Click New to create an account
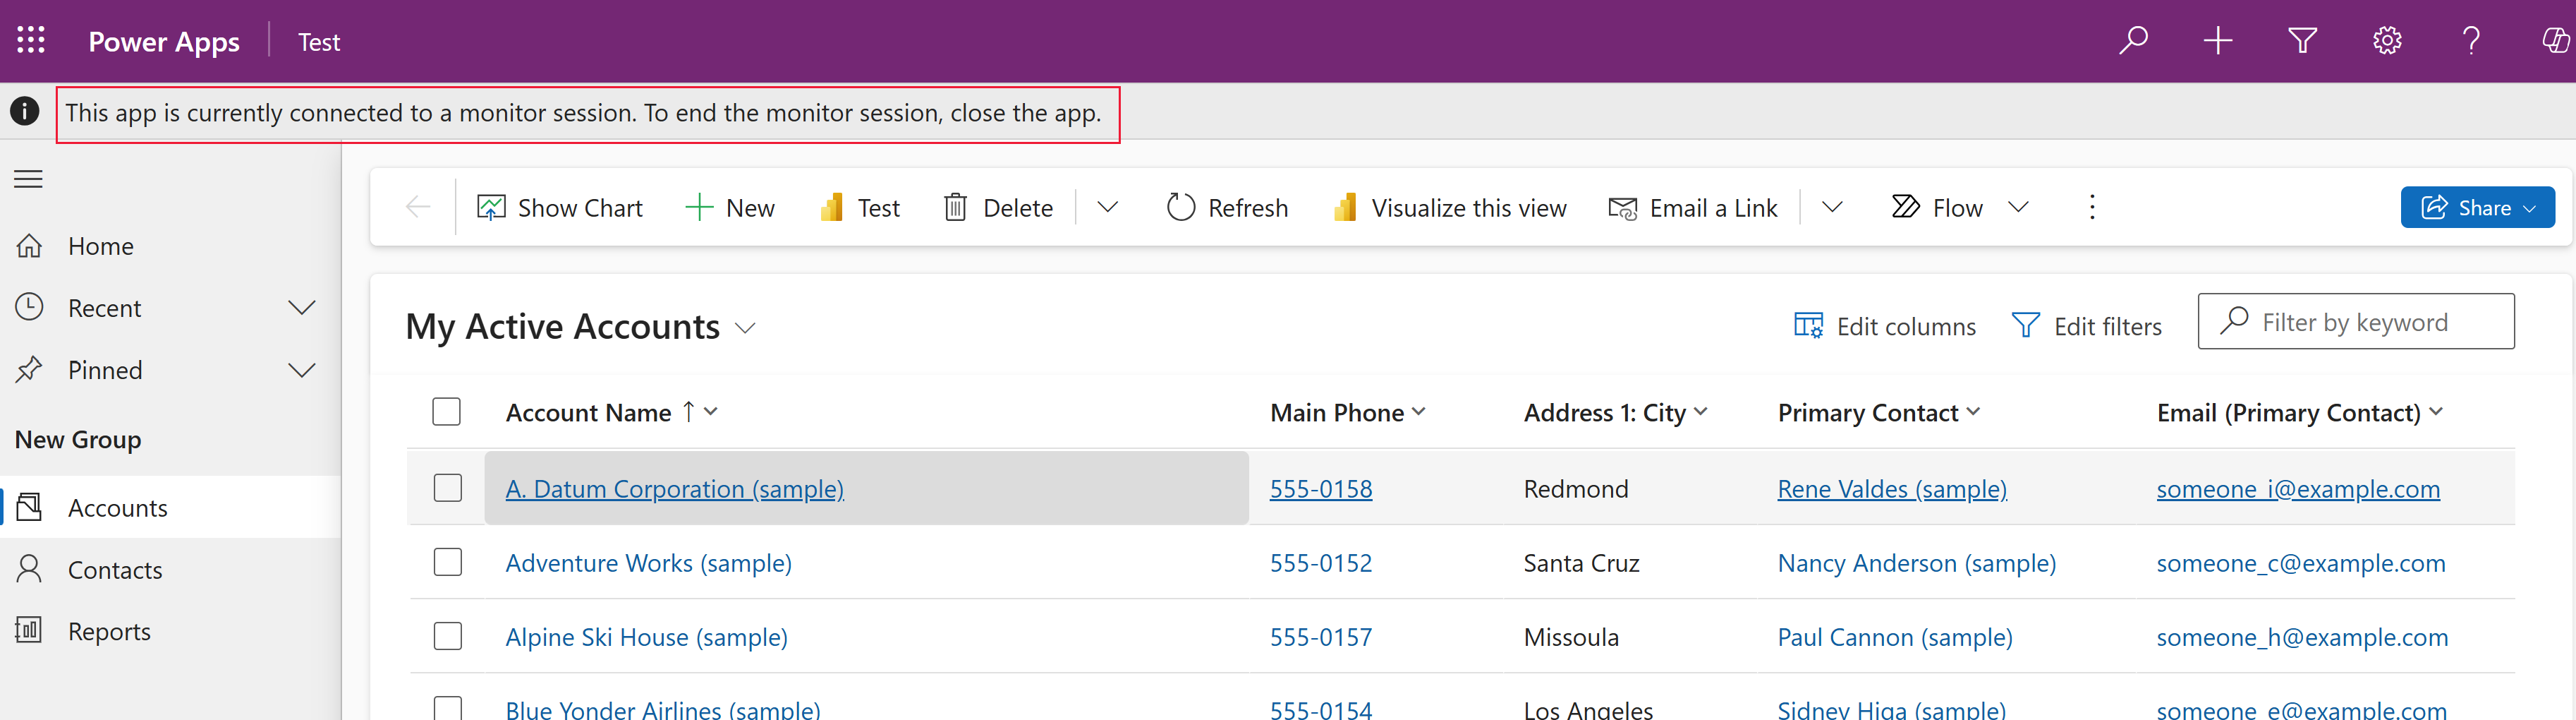2576x720 pixels. click(730, 208)
